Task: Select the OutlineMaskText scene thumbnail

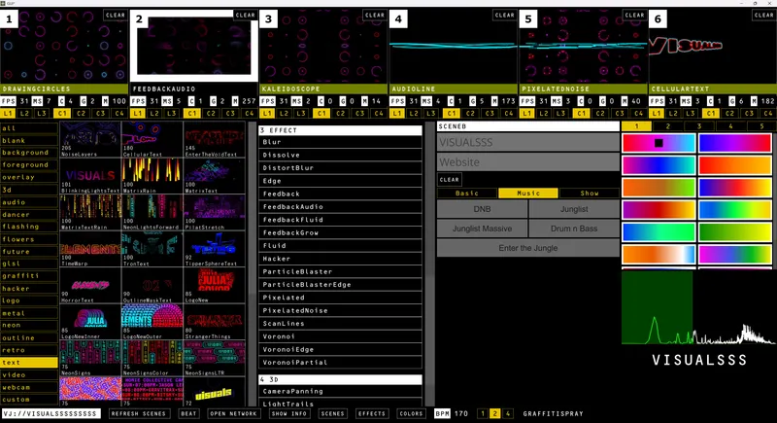Action: pyautogui.click(x=150, y=283)
